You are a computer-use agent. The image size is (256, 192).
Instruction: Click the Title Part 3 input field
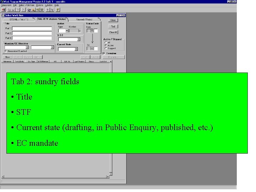click(32, 38)
